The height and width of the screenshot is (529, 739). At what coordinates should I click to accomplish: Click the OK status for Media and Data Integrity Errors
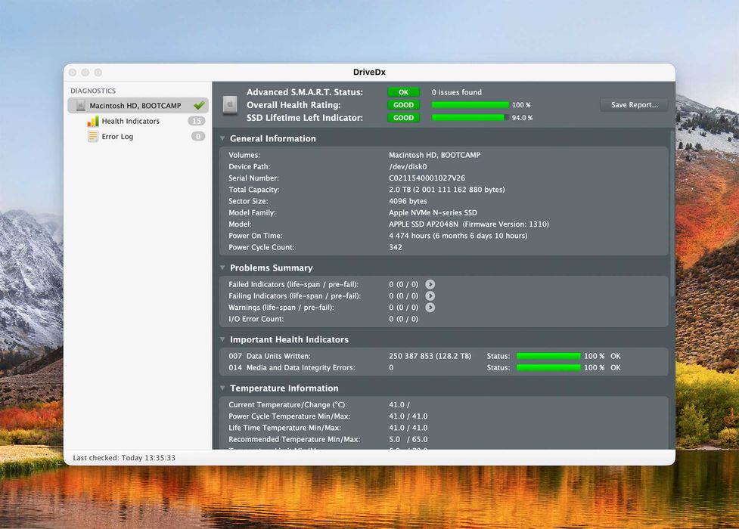tap(616, 367)
